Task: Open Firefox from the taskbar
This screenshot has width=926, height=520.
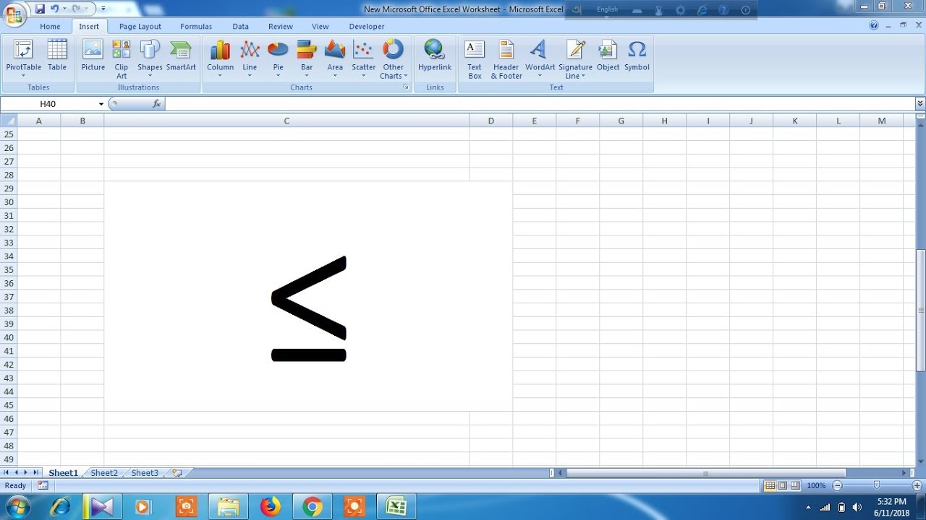Action: pos(271,507)
